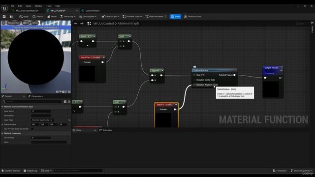Collapse the Input Pan U node preview

(x=104, y=58)
